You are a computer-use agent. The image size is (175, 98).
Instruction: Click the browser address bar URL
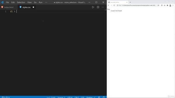point(139,5)
